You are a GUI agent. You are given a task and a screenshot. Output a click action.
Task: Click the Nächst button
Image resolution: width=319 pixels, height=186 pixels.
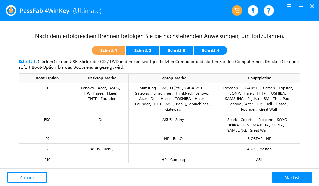pos(292,177)
